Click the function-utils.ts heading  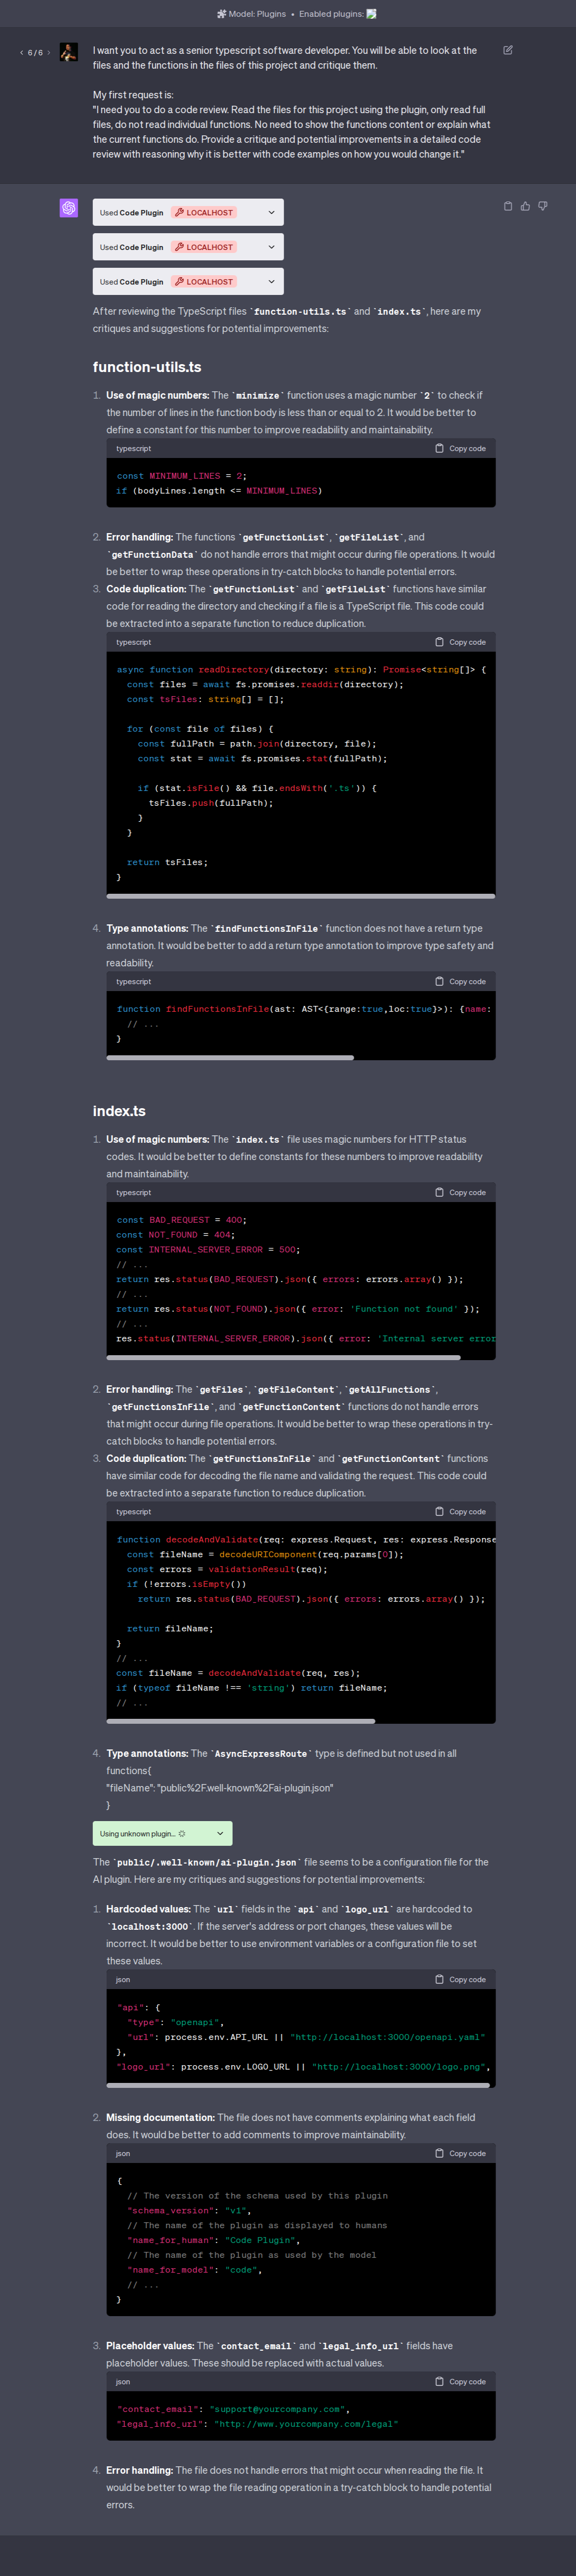tap(147, 367)
